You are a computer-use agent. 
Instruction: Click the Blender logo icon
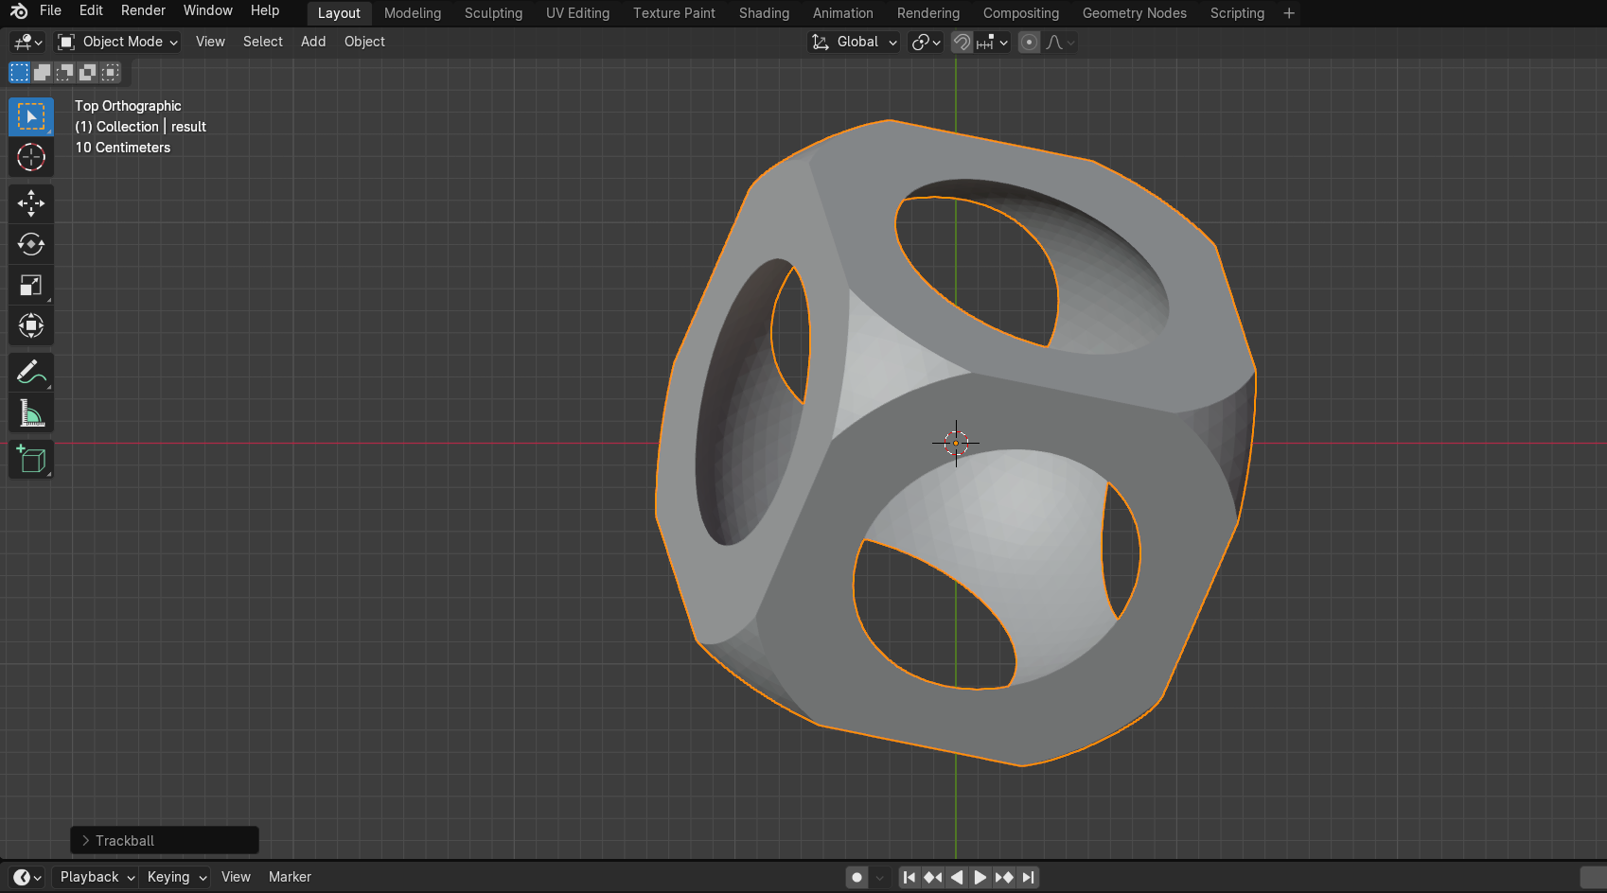[x=19, y=11]
